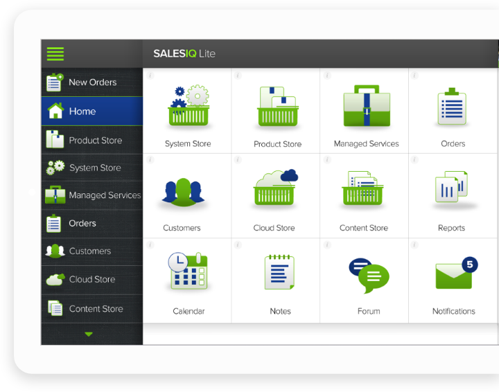Click the System Store tile label
Image resolution: width=499 pixels, height=392 pixels.
pyautogui.click(x=188, y=143)
